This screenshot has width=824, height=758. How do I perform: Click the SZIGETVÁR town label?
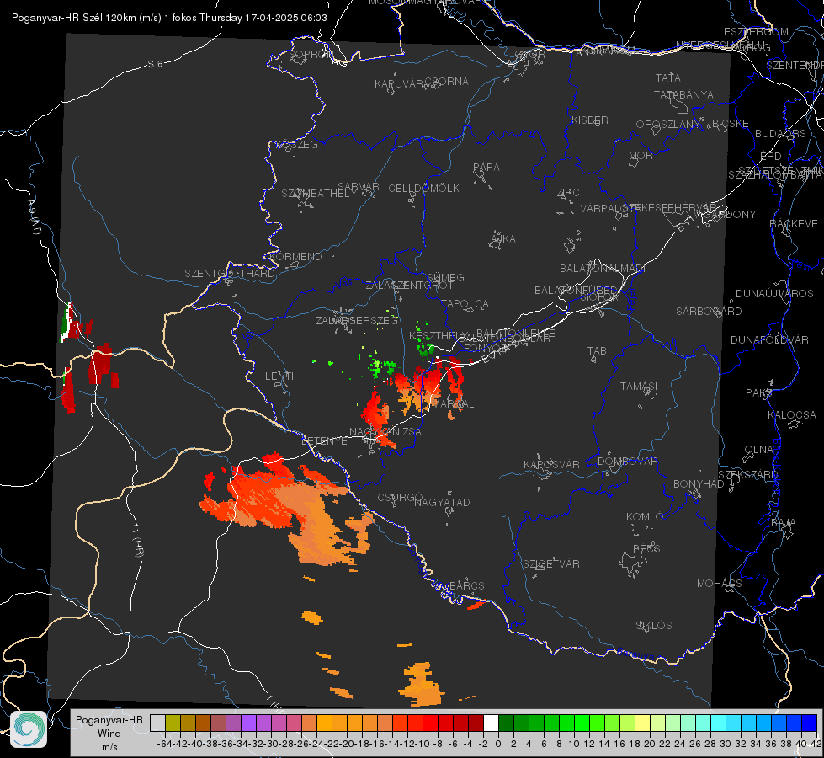pos(551,564)
